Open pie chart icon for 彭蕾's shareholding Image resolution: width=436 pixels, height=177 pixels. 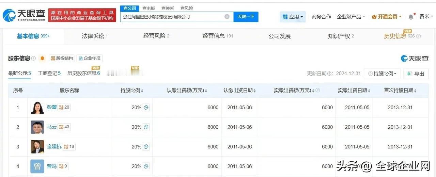point(146,108)
